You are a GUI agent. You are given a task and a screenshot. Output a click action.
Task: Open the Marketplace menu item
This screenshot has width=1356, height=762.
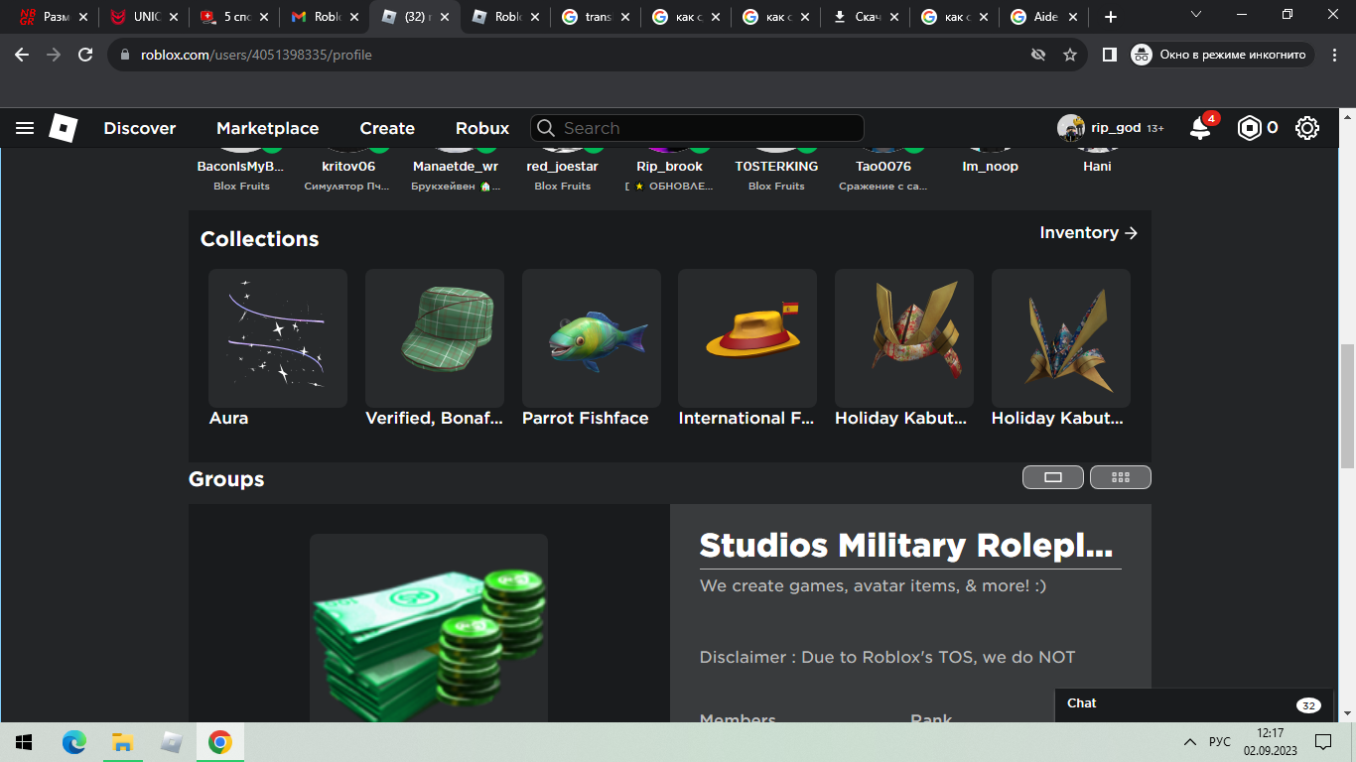(x=267, y=128)
